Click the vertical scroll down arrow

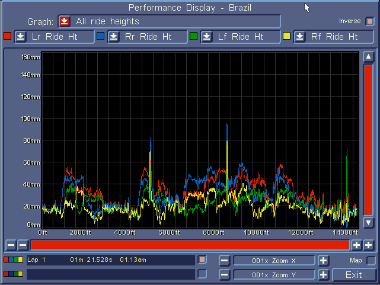point(368,222)
